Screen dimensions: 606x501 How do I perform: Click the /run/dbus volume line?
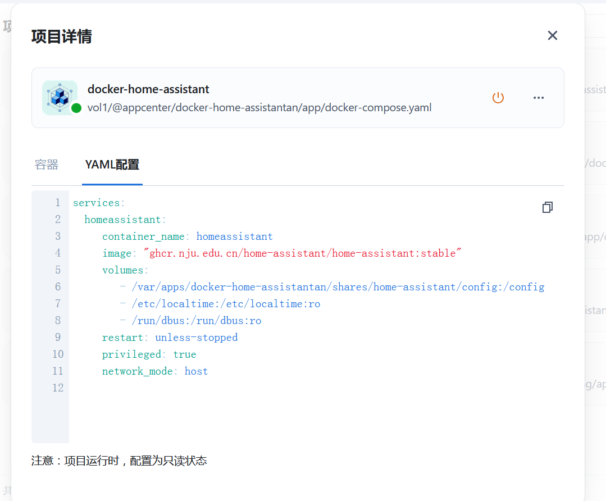pos(190,321)
